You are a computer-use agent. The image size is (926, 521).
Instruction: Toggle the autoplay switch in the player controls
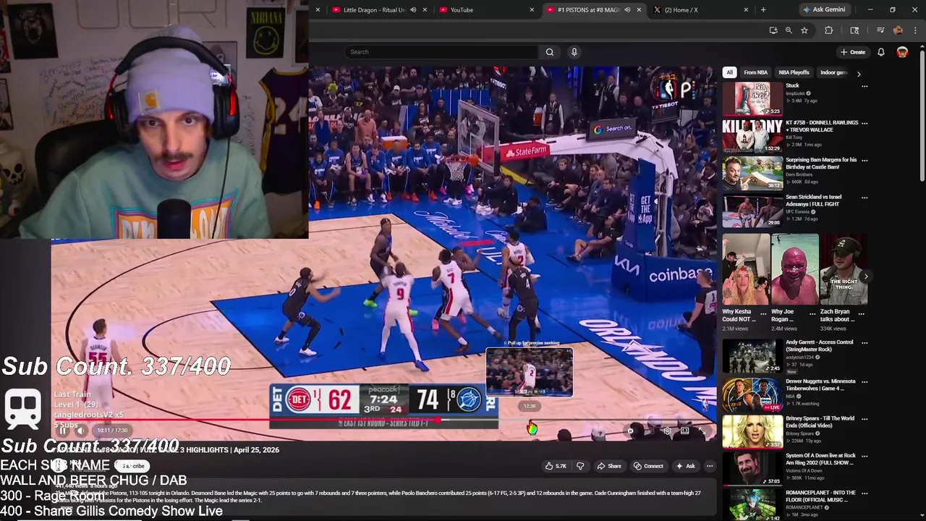point(630,431)
